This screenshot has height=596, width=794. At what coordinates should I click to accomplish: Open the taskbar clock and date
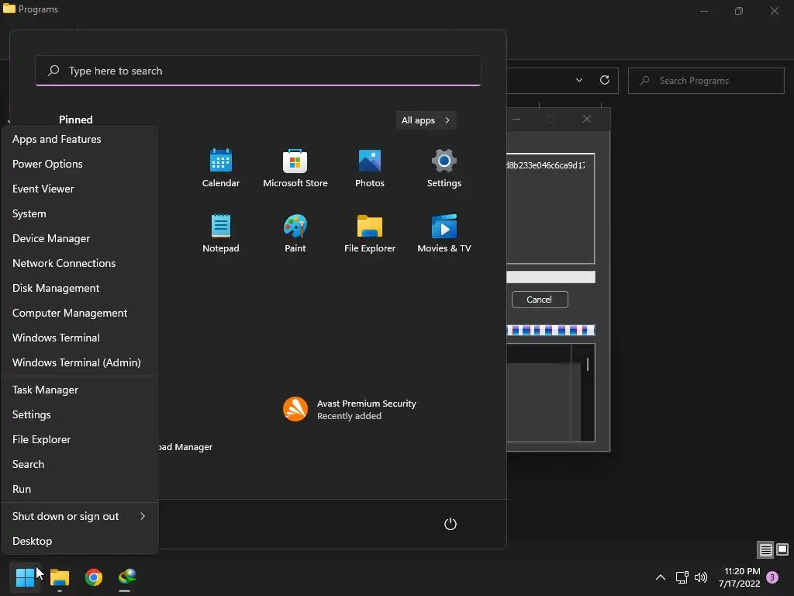pyautogui.click(x=739, y=577)
